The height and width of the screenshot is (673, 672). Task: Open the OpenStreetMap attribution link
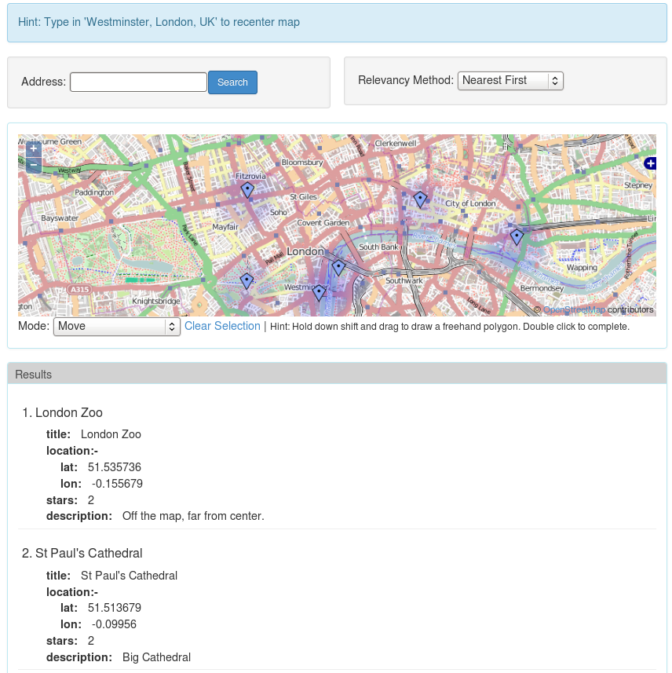click(574, 309)
